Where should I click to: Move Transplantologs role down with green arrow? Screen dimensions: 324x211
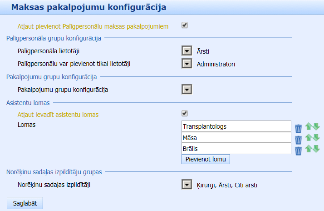pos(316,126)
